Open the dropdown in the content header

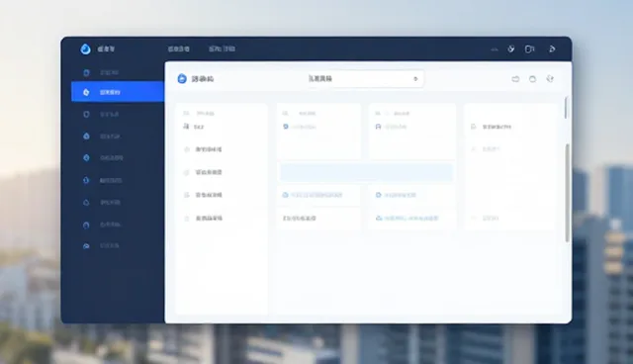365,79
